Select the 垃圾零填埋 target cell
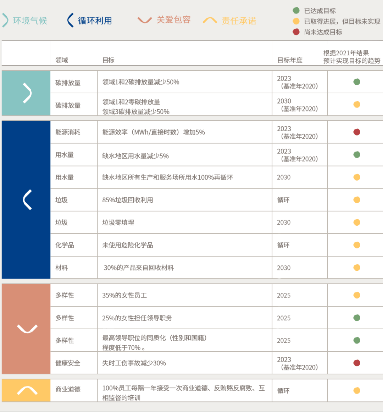Viewport: 383px width, 412px height. pyautogui.click(x=118, y=223)
